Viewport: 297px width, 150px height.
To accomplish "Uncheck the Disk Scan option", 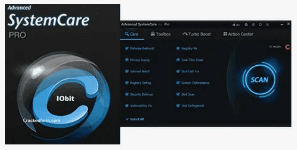I will point(178,94).
